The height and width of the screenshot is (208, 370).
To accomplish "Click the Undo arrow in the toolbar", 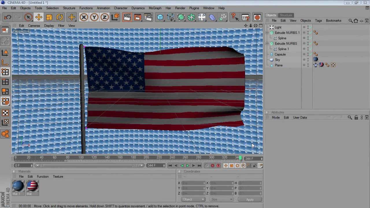I will (x=8, y=17).
